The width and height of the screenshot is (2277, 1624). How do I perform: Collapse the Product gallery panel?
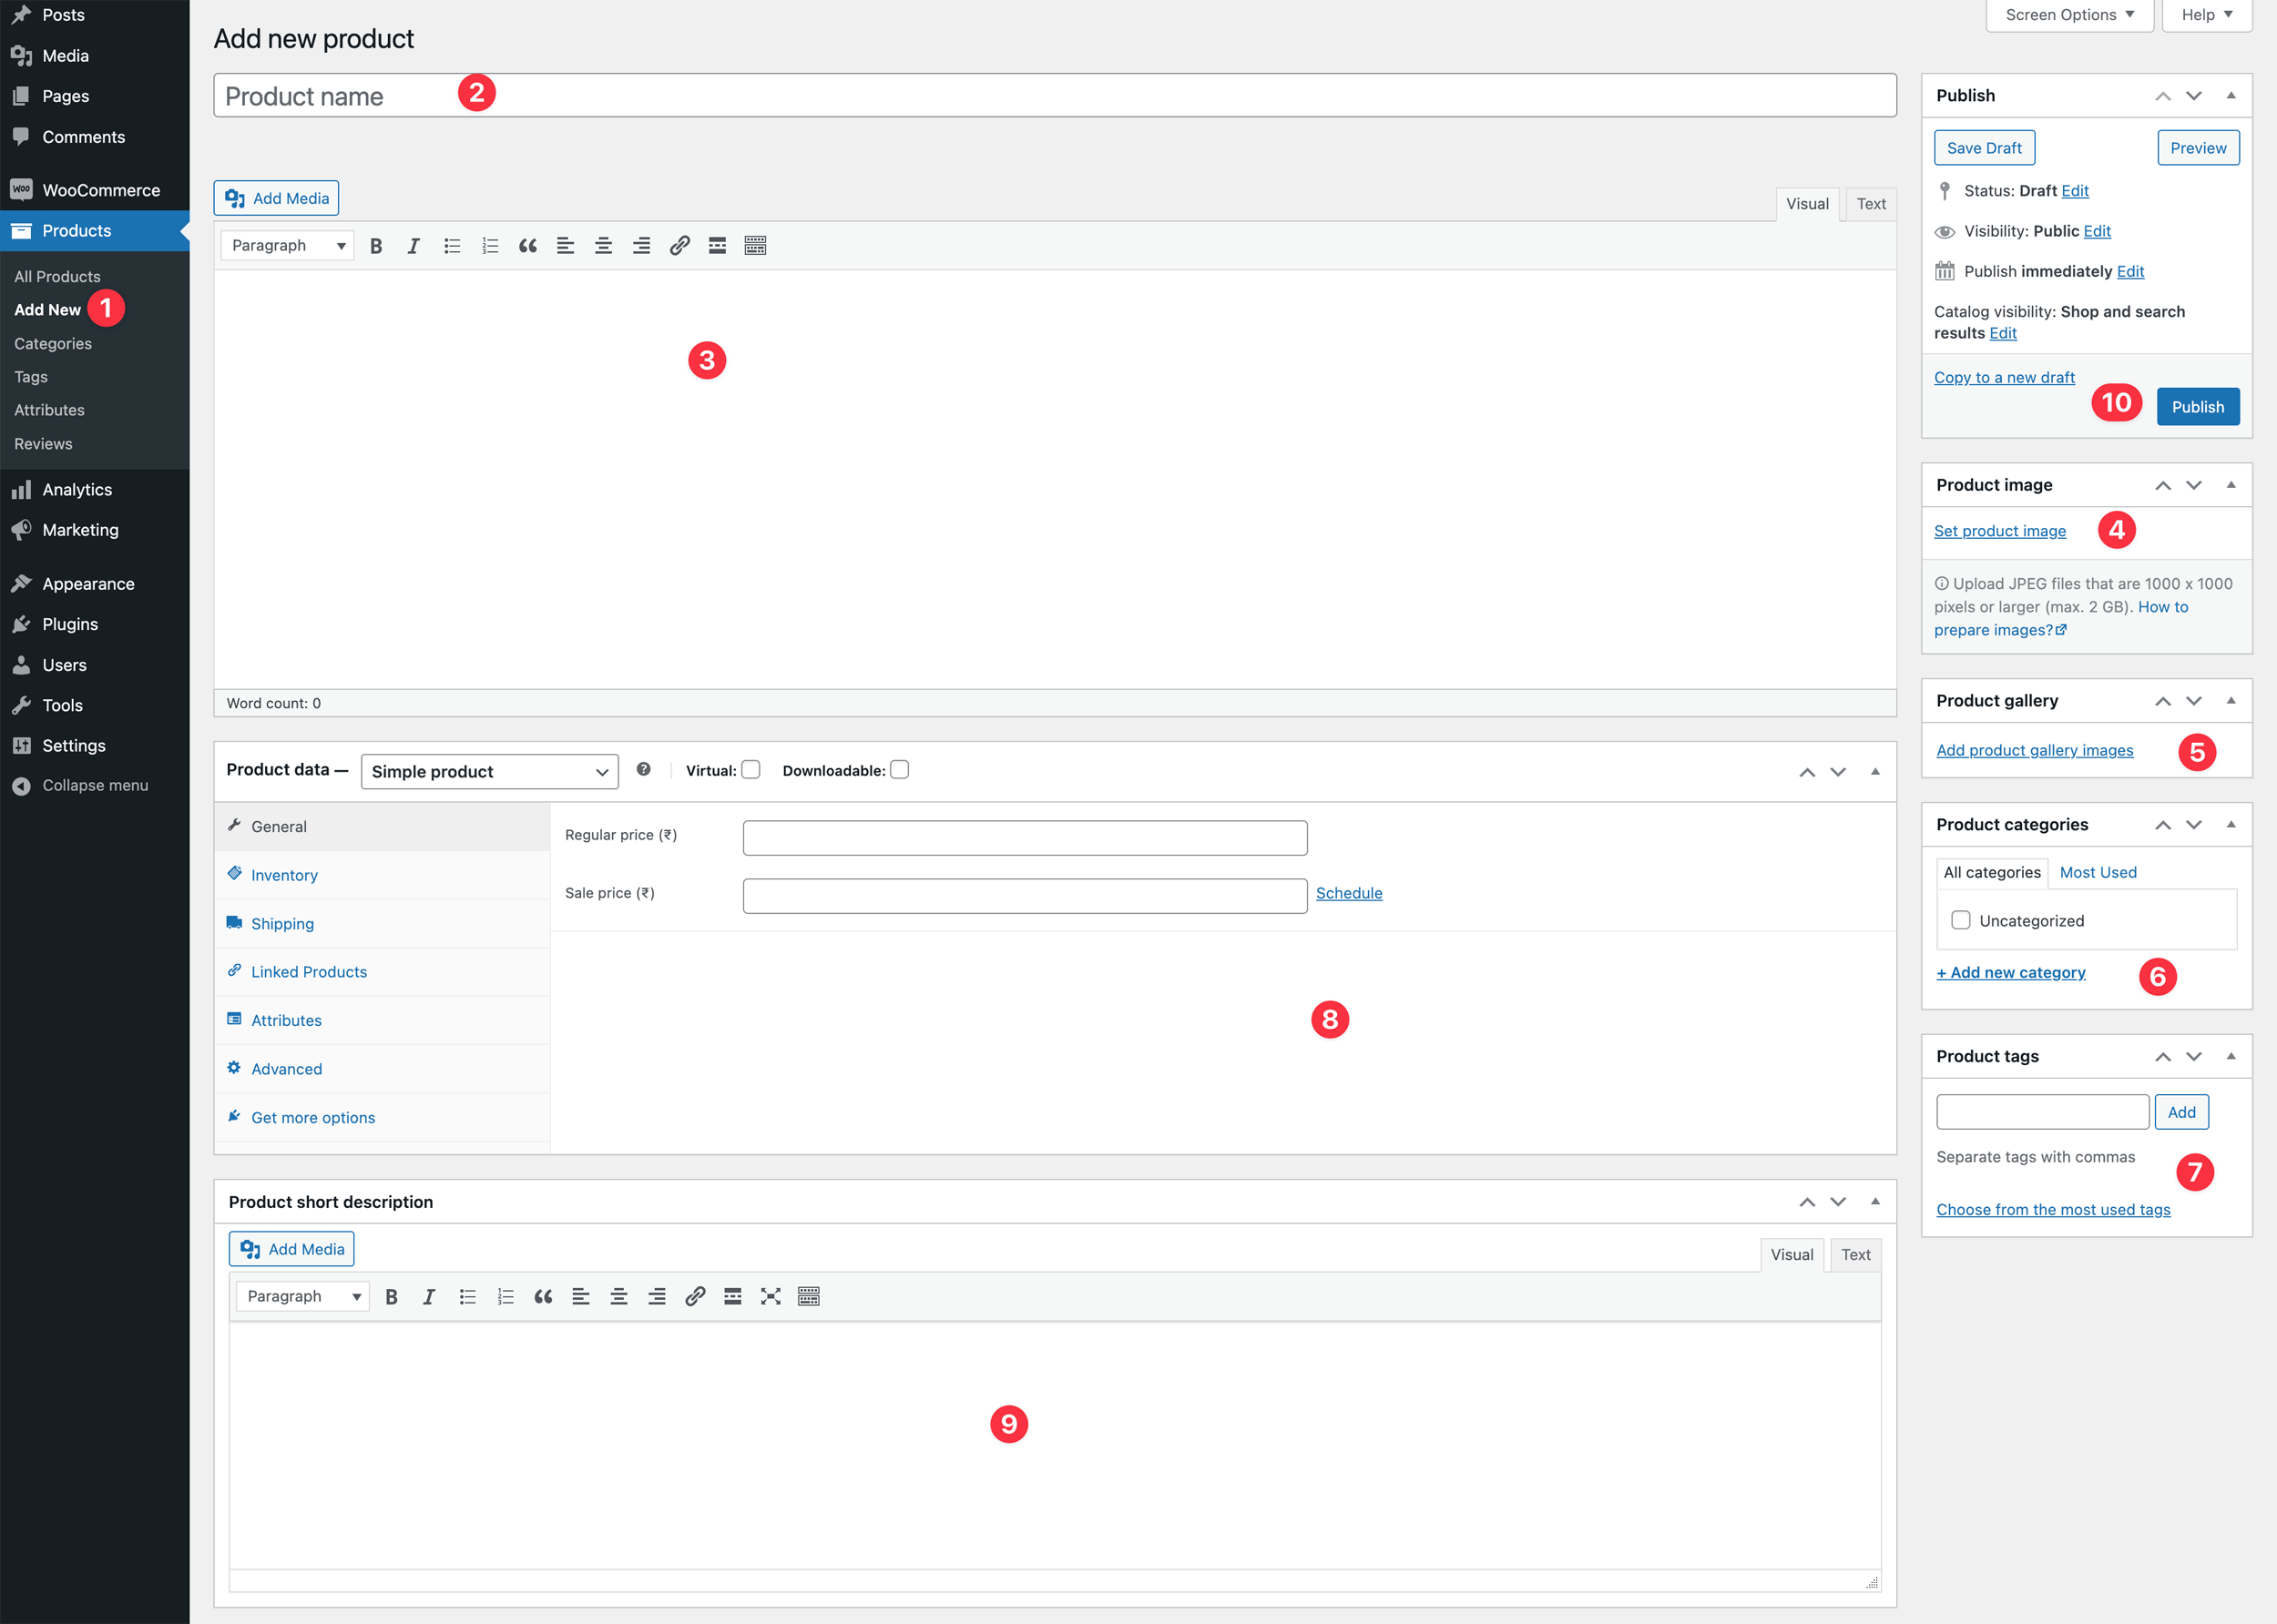coord(2231,700)
